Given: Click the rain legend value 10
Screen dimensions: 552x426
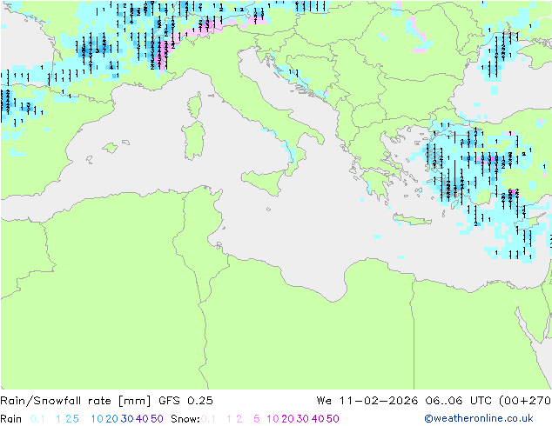Looking at the screenshot, I should [x=97, y=419].
